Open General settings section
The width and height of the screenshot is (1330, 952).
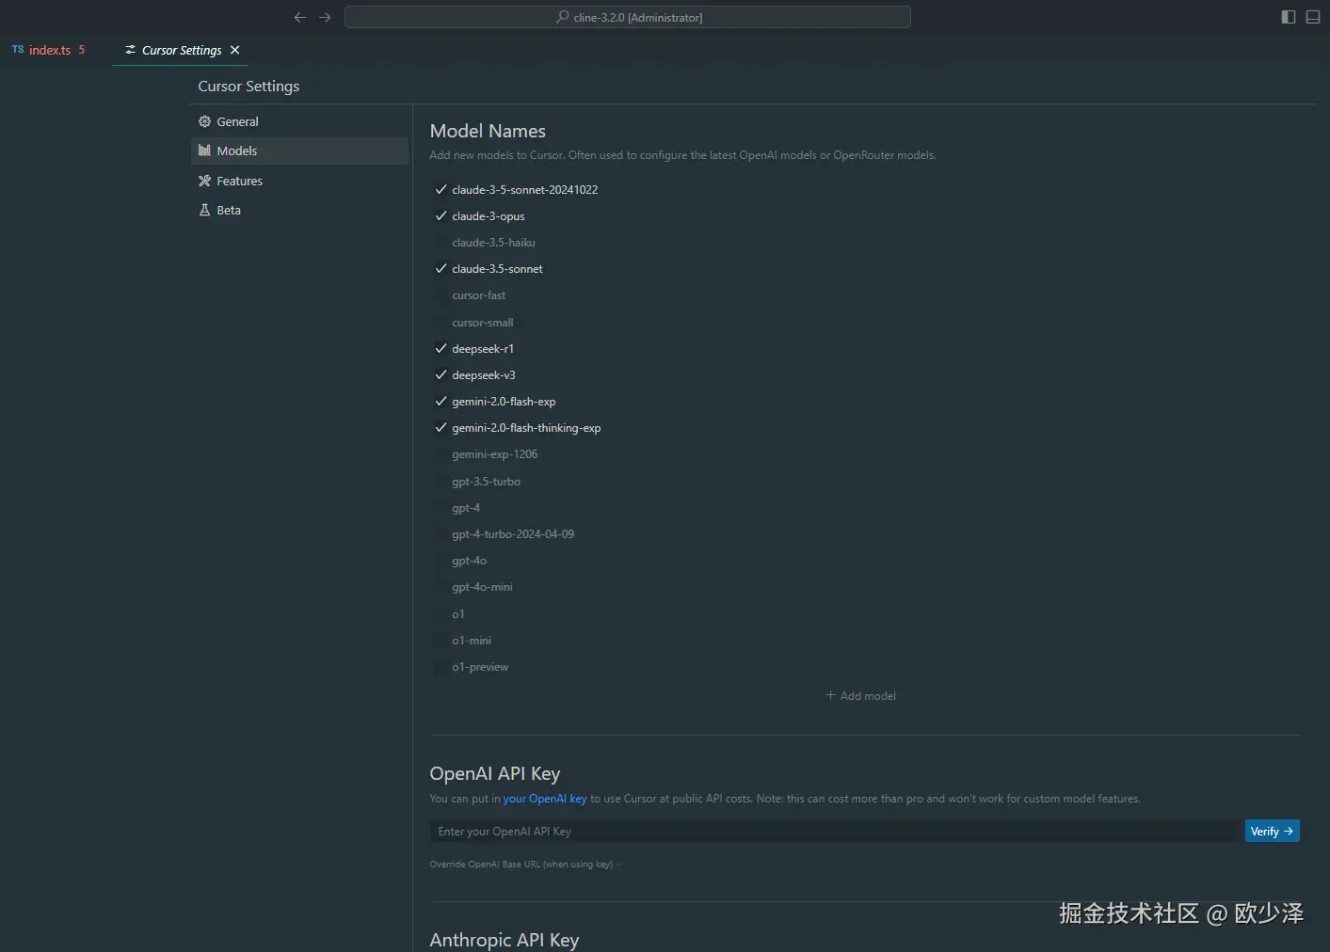coord(299,121)
